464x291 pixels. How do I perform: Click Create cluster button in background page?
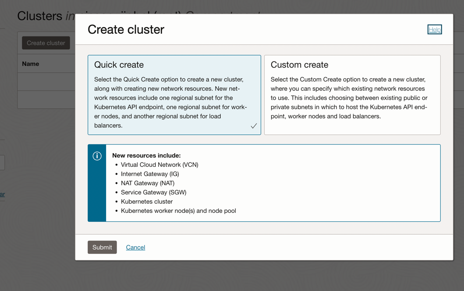coord(46,43)
